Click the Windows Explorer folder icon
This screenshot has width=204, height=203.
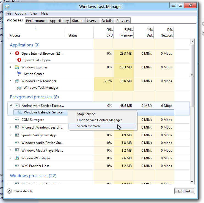(x=17, y=67)
